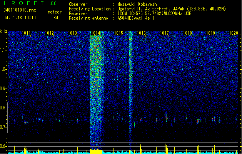Screen dimensions: 242x154
Task: Click the 1016 time marker
Action: tap(141, 33)
